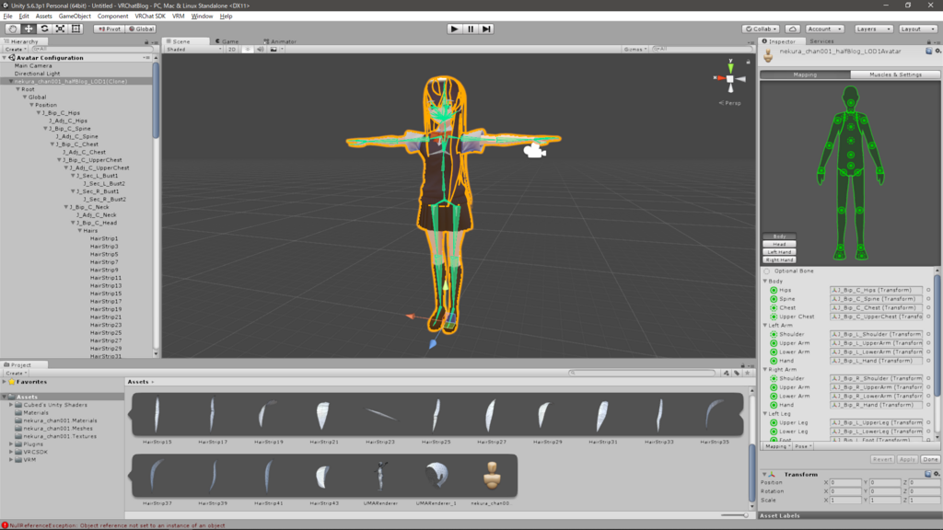The image size is (943, 530).
Task: Select the Rotate tool
Action: 44,29
